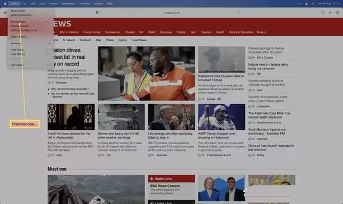The width and height of the screenshot is (343, 204).
Task: Expand the More dropdown in BBC navigation
Action: (261, 32)
